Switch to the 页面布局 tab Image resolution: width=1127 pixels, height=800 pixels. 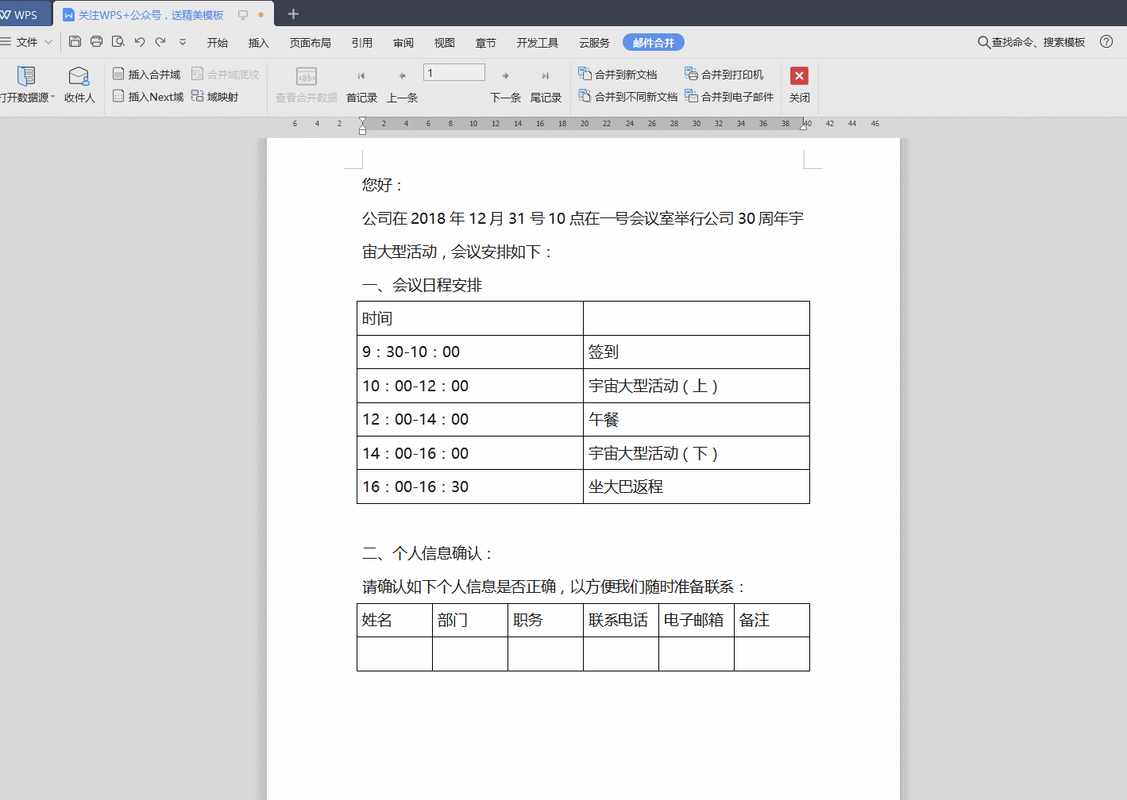point(311,43)
